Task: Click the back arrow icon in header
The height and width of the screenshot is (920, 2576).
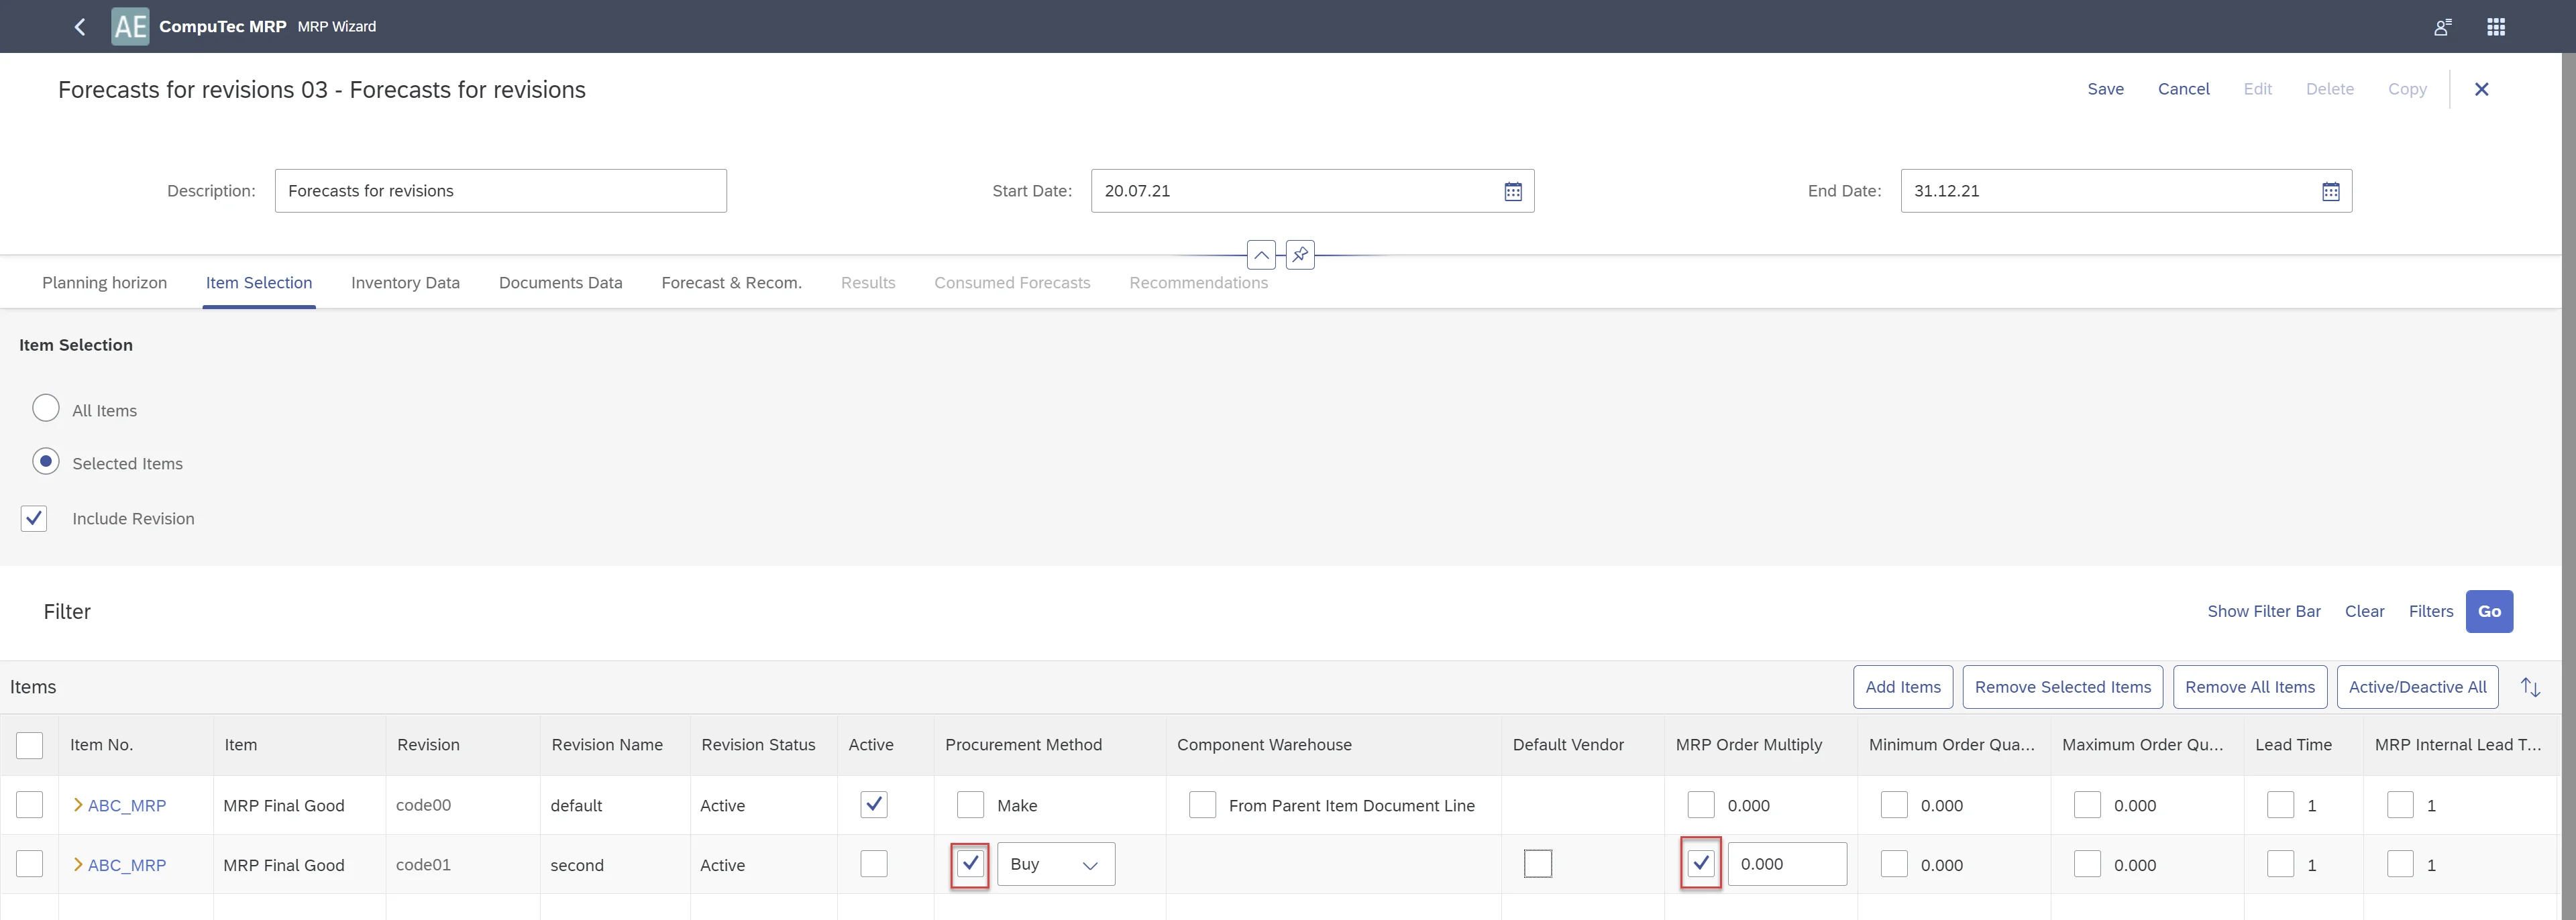Action: pos(80,27)
